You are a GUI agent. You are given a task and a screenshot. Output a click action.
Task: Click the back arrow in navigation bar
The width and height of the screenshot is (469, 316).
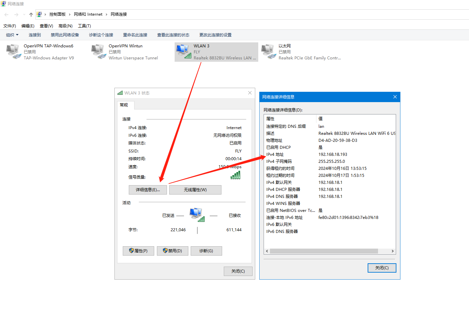[x=6, y=14]
